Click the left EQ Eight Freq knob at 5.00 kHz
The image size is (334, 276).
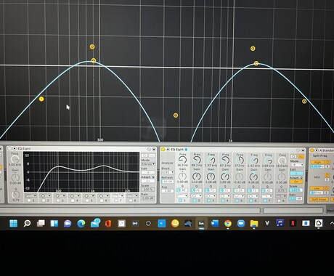(x=15, y=159)
